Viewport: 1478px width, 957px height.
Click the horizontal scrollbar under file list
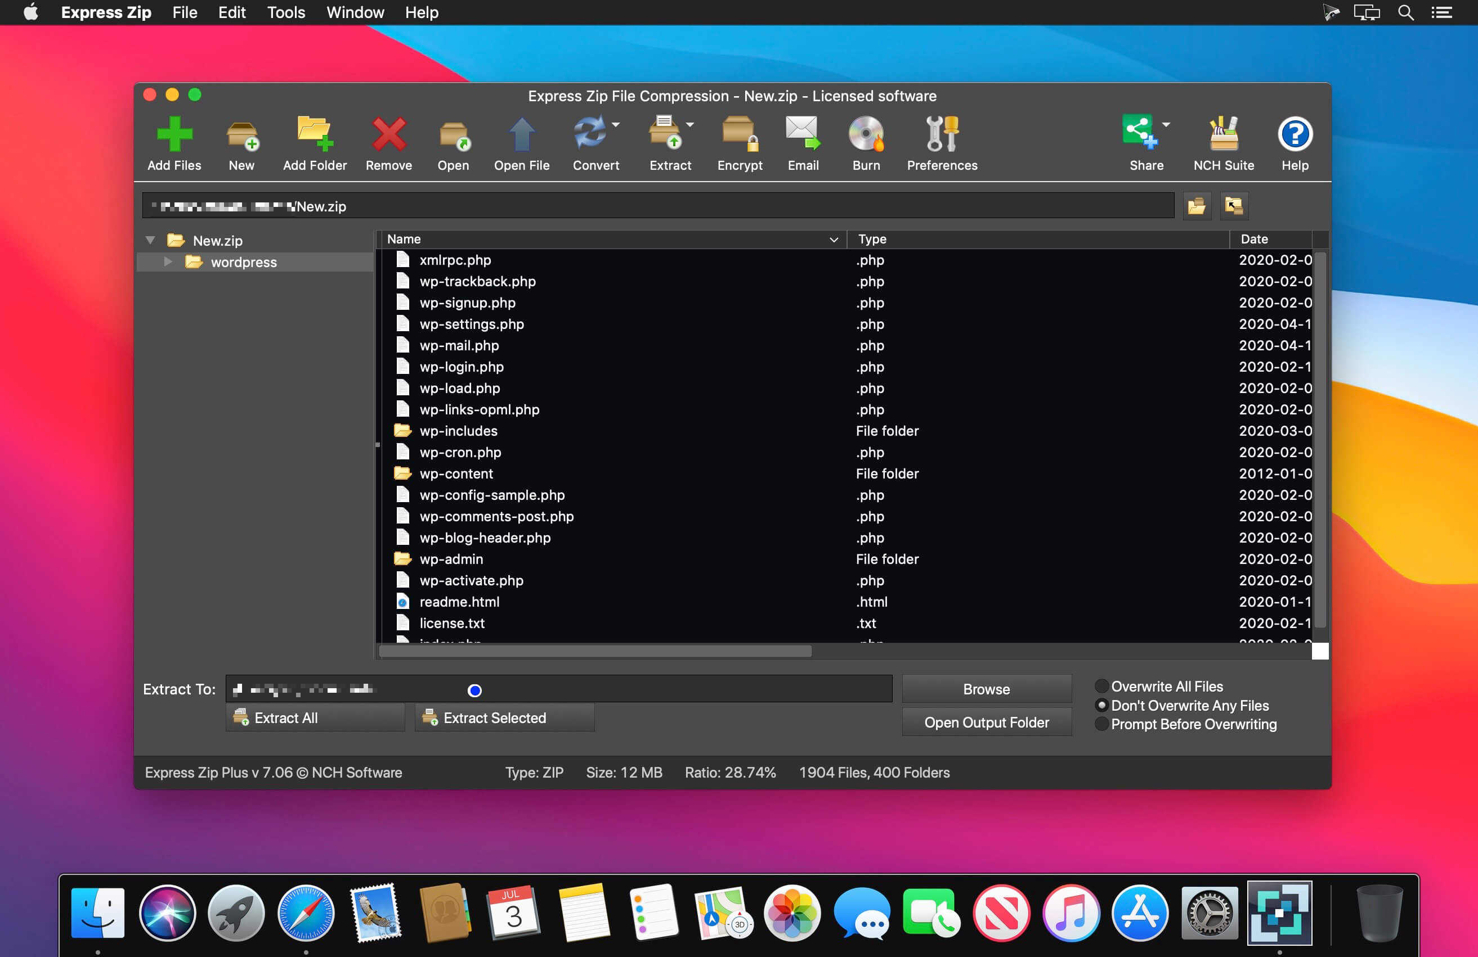[x=595, y=651]
